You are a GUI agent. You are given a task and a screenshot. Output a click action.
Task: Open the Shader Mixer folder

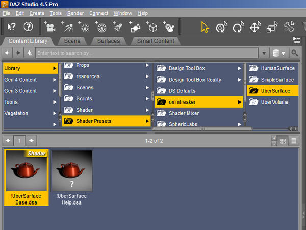199,113
